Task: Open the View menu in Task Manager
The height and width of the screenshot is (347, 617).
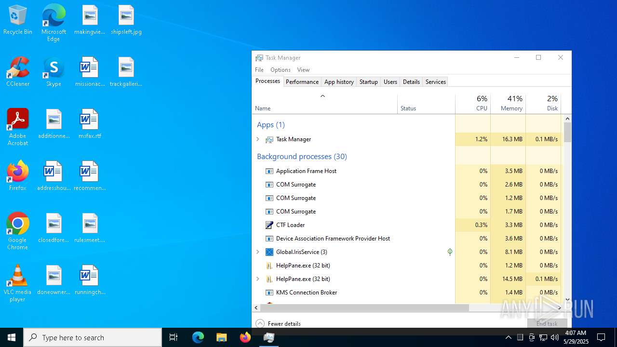Action: pyautogui.click(x=303, y=70)
